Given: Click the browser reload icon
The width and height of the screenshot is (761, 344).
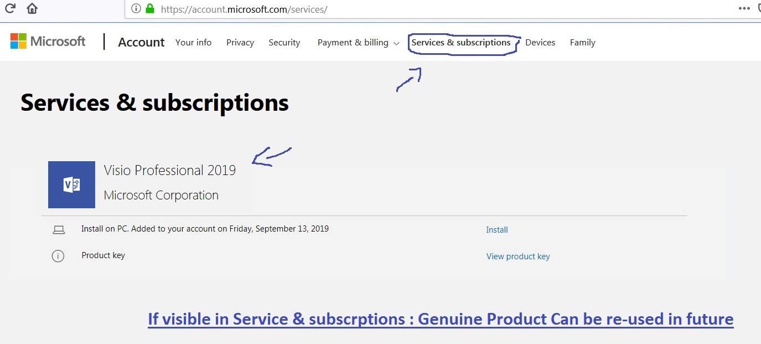Looking at the screenshot, I should point(10,8).
